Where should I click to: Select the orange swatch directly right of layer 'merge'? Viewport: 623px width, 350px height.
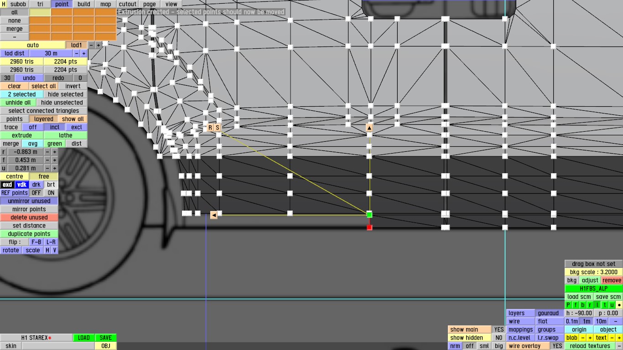40,29
